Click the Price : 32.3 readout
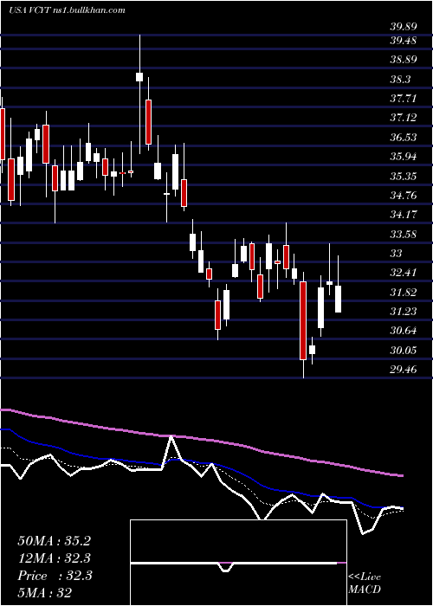Screen dimensions: 433x606 (55, 576)
